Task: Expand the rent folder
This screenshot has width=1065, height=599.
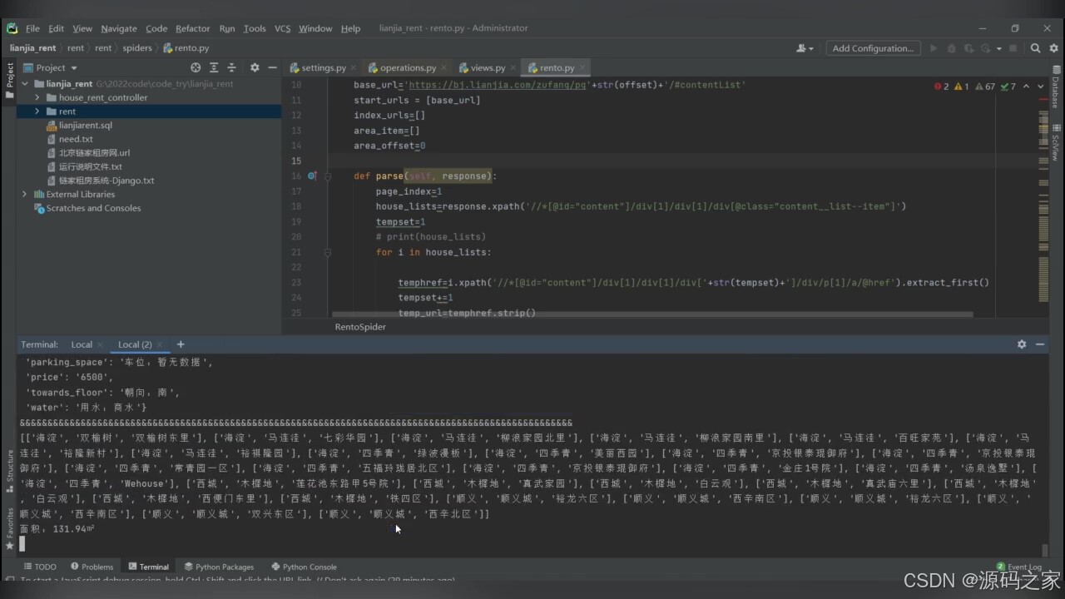Action: 37,111
